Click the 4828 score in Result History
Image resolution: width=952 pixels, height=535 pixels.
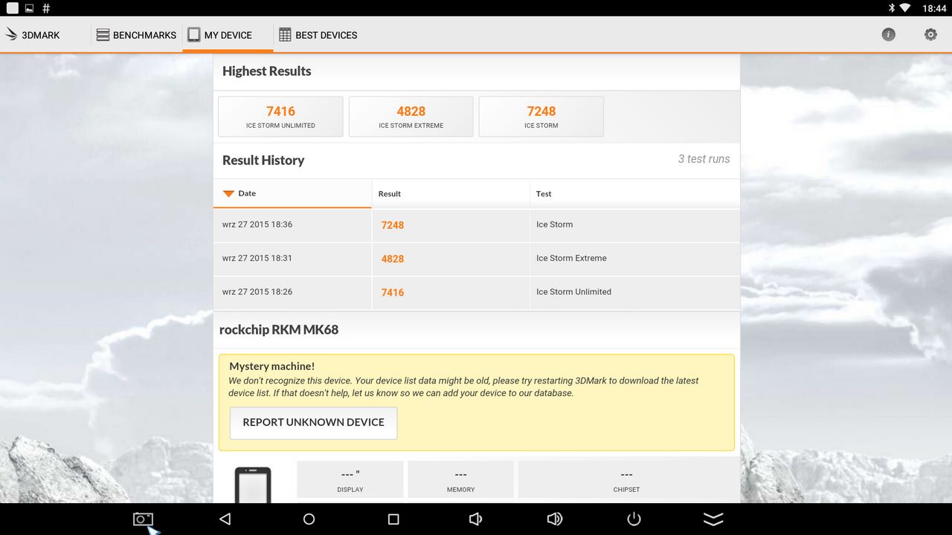tap(393, 259)
